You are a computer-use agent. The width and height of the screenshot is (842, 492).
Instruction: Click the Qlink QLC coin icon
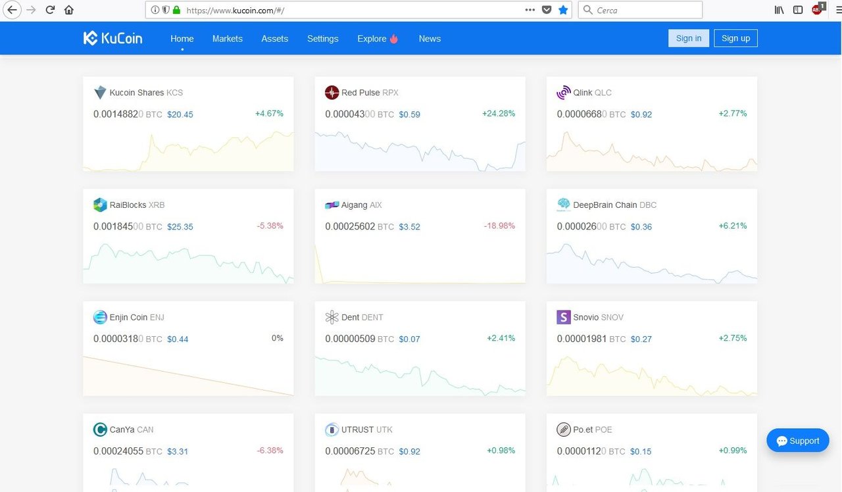pyautogui.click(x=563, y=93)
